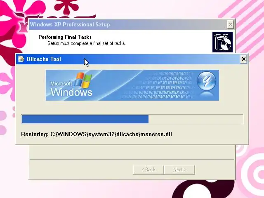264x198 pixels.
Task: Click the Dllcache Tool title text
Action: [x=44, y=59]
